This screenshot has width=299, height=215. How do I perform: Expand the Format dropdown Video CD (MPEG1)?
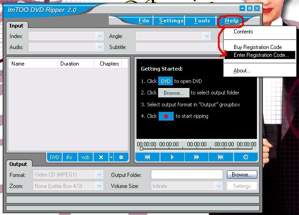99,175
